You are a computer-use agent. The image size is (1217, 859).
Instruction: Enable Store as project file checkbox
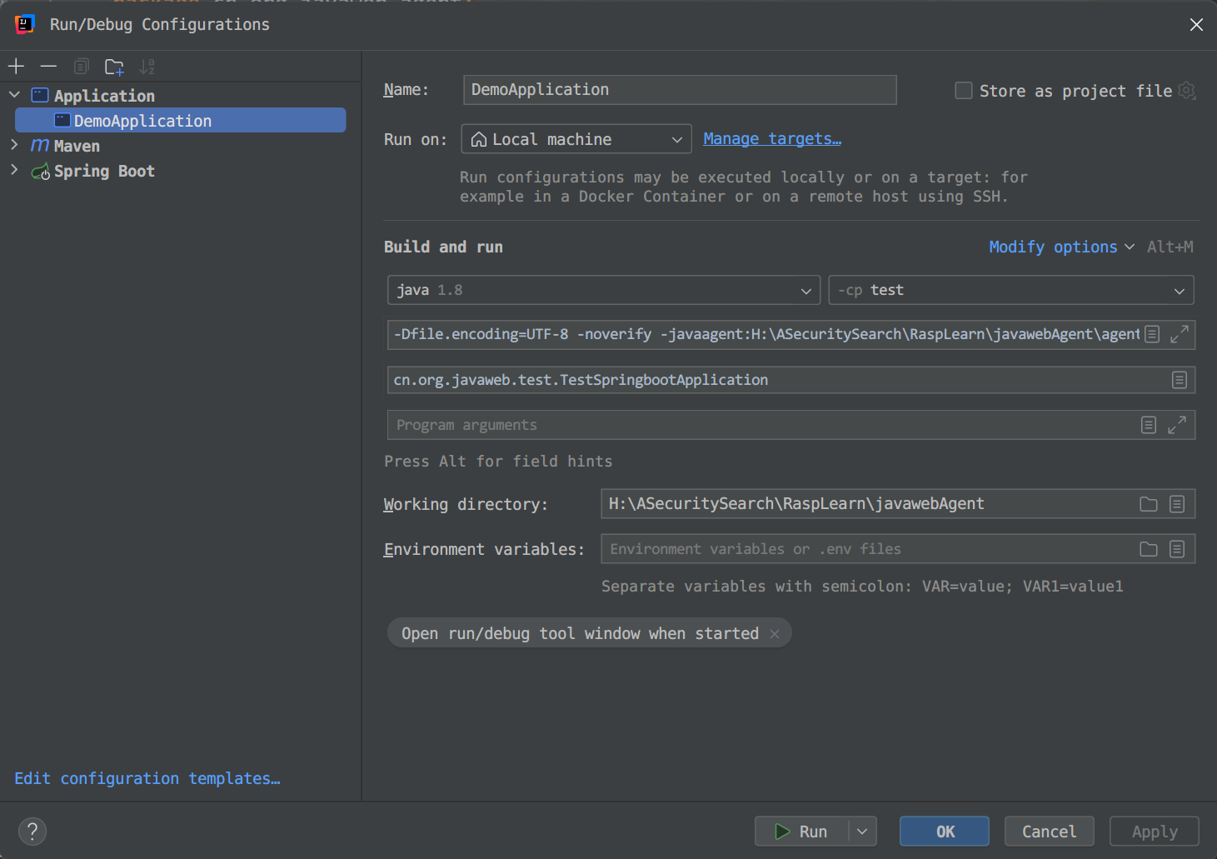[x=964, y=91]
